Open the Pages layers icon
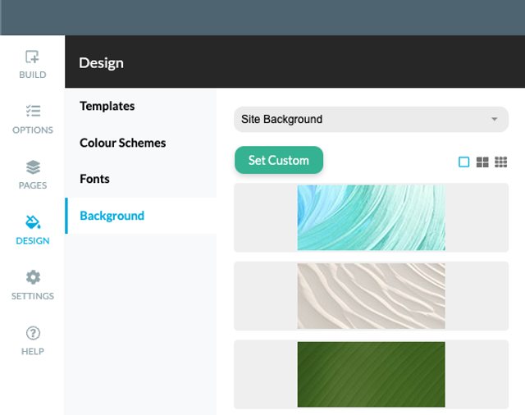Image resolution: width=525 pixels, height=415 pixels. pyautogui.click(x=33, y=167)
